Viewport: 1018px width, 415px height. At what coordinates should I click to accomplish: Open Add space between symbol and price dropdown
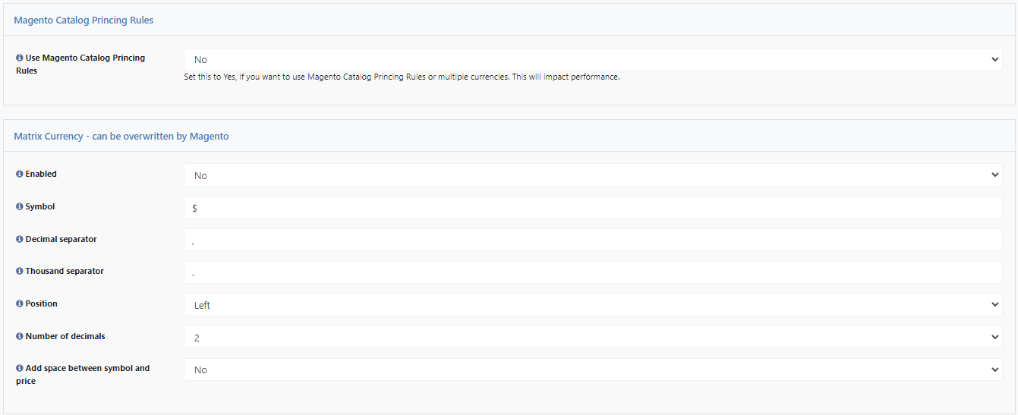[593, 369]
